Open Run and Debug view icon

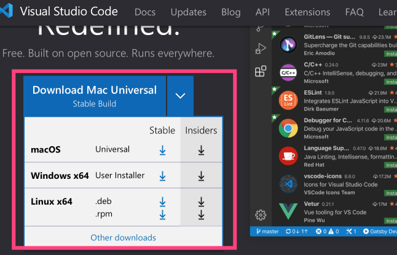point(261,49)
